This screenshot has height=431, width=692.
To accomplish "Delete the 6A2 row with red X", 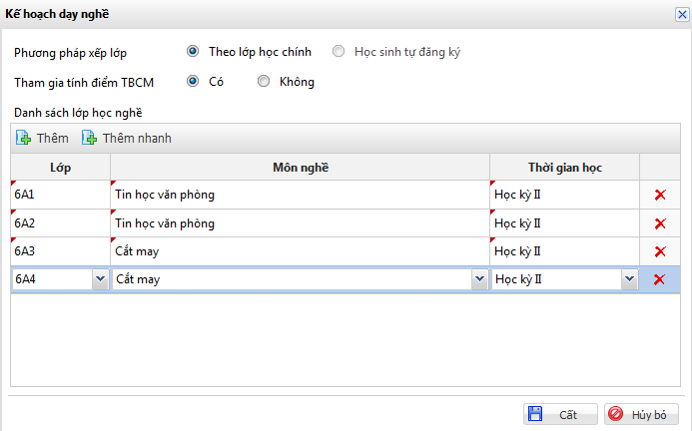I will [659, 223].
